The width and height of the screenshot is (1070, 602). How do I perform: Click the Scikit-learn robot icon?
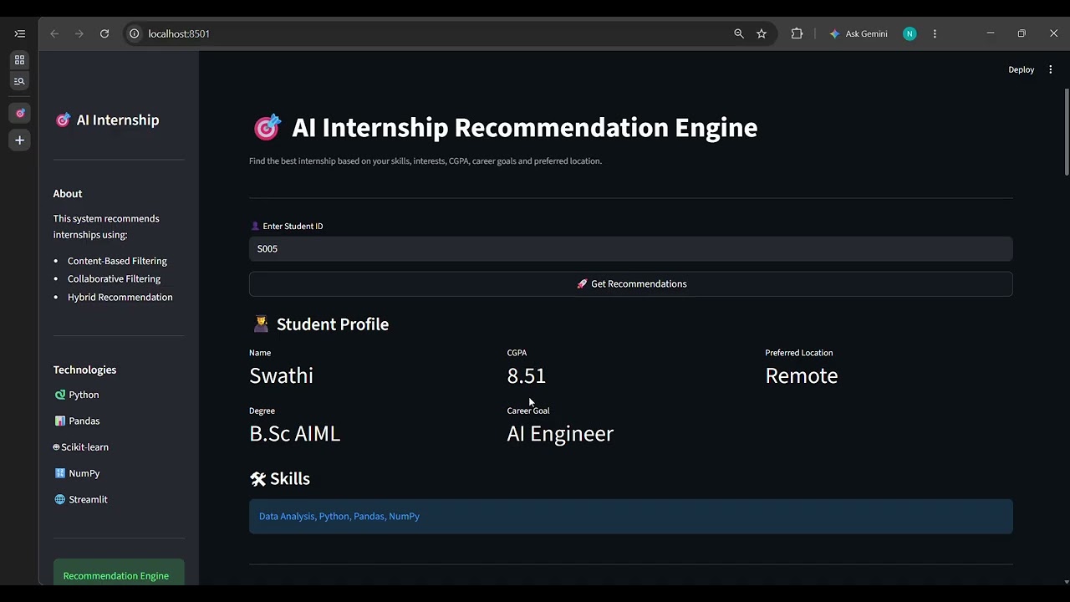coord(56,447)
